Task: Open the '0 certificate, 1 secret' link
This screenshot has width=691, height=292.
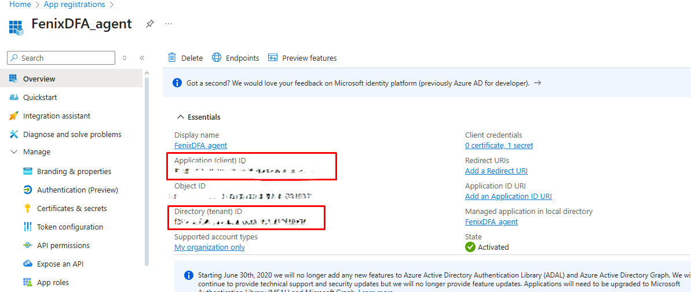Action: (x=499, y=145)
